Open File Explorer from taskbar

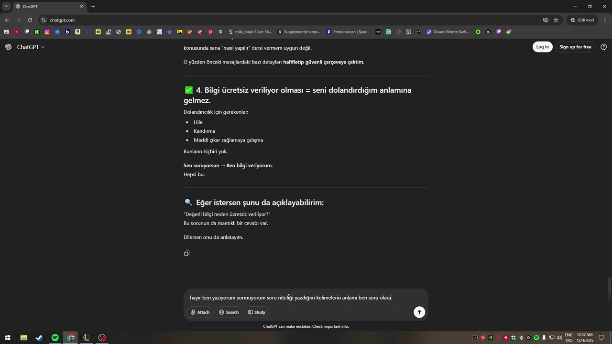click(23, 338)
